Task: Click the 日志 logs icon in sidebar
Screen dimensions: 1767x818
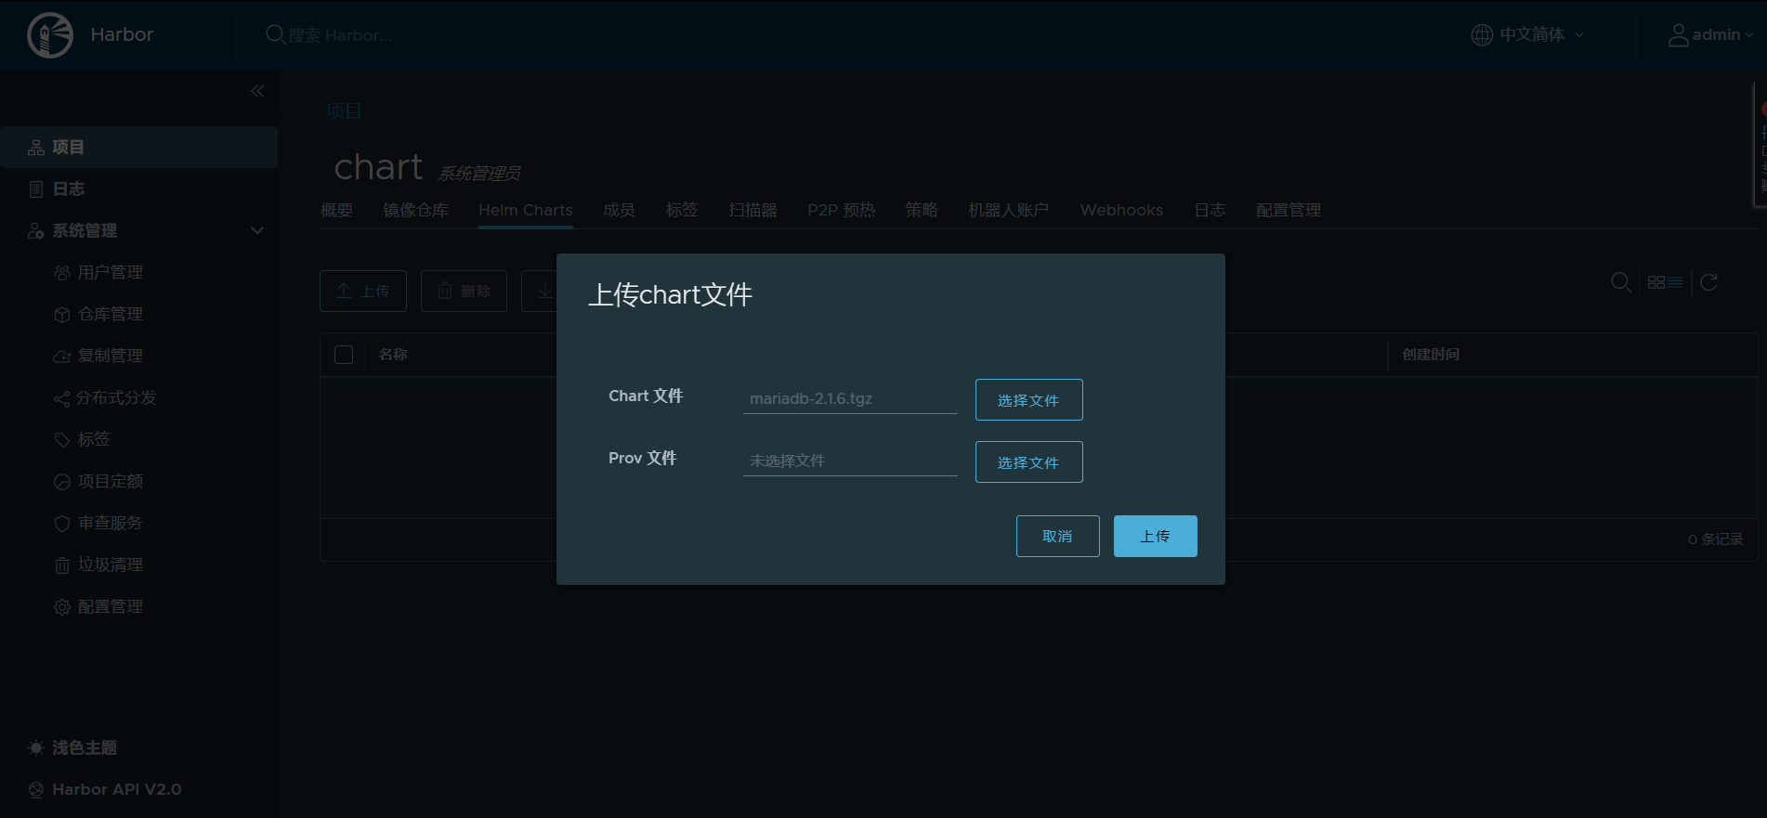Action: (x=36, y=189)
